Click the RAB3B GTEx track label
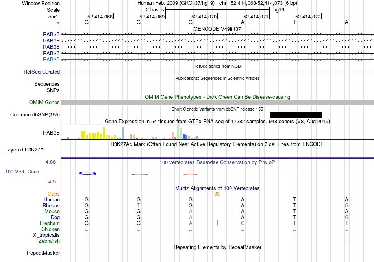The width and height of the screenshot is (374, 262). [x=51, y=133]
